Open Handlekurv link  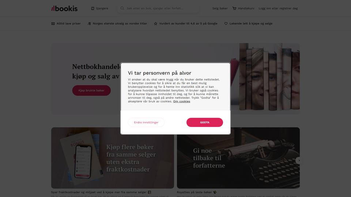[246, 8]
